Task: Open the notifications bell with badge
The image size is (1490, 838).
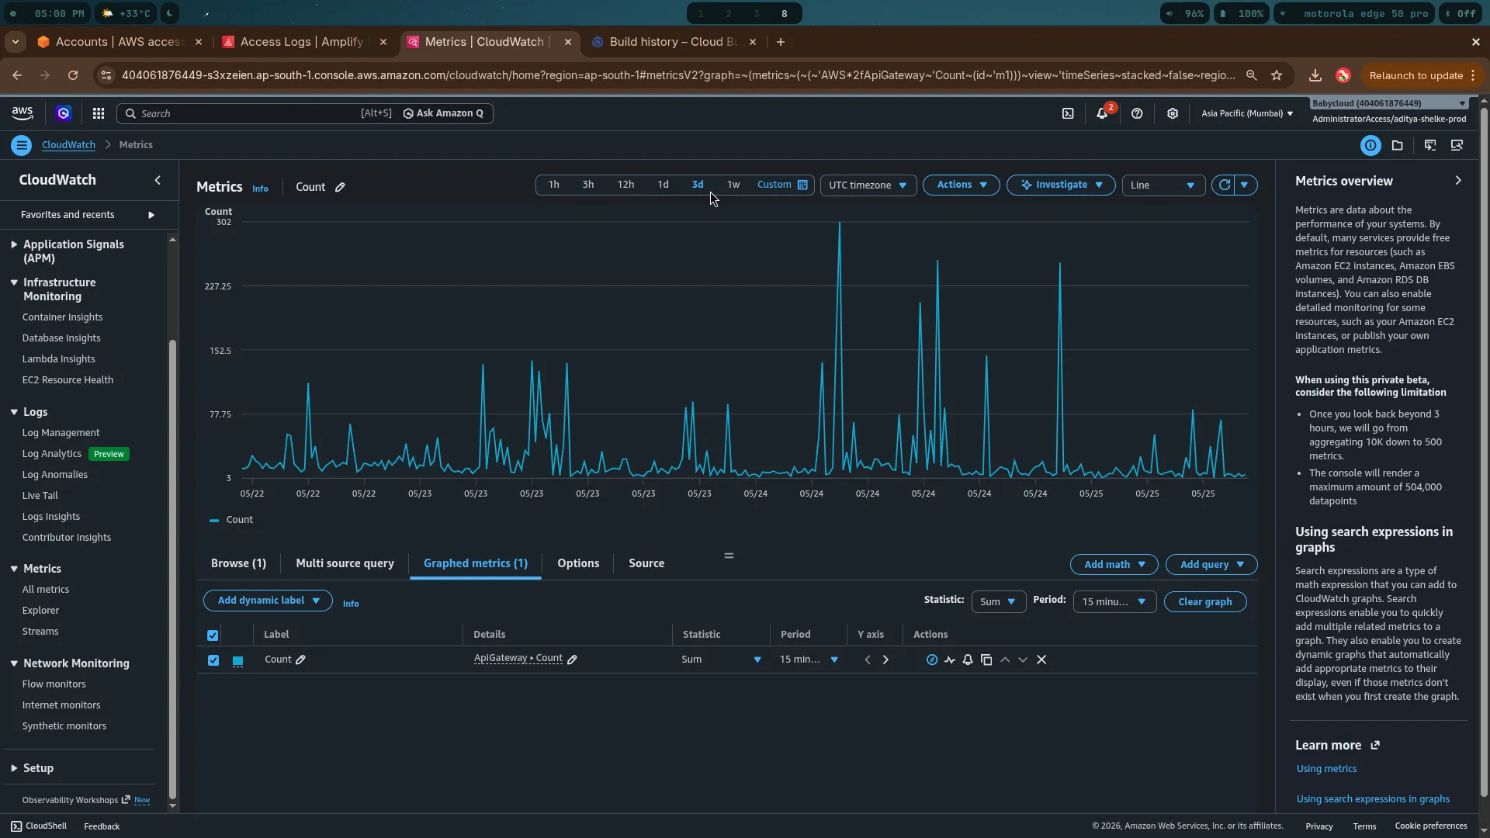Action: coord(1102,113)
